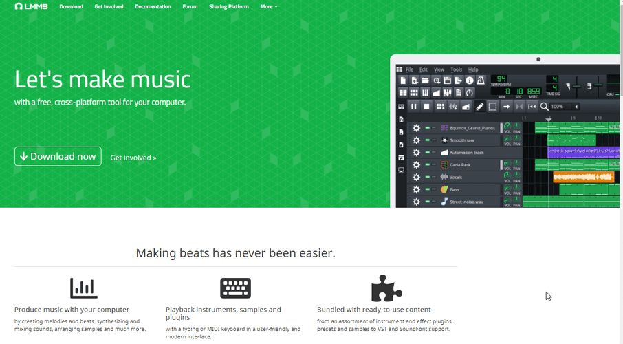The width and height of the screenshot is (623, 344).
Task: Go to the Documentation page
Action: pos(153,6)
